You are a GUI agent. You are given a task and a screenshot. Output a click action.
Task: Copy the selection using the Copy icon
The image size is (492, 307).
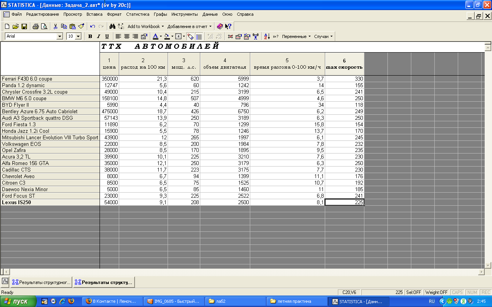click(64, 26)
